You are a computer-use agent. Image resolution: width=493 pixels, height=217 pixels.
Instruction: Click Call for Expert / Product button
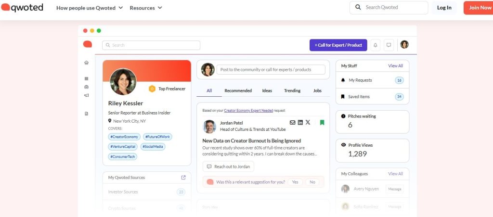point(338,45)
